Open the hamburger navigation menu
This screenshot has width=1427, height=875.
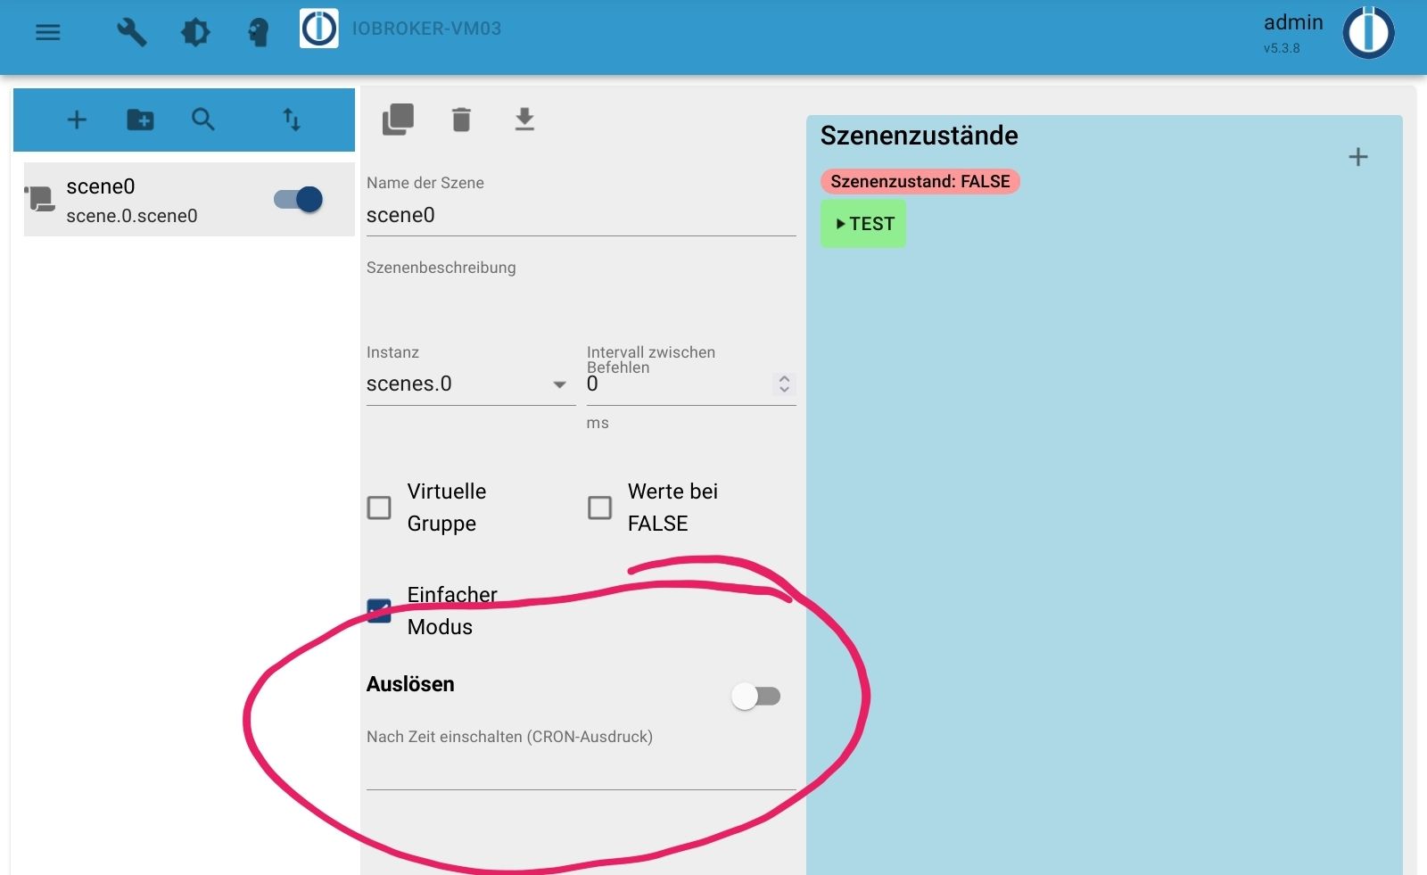[x=48, y=33]
